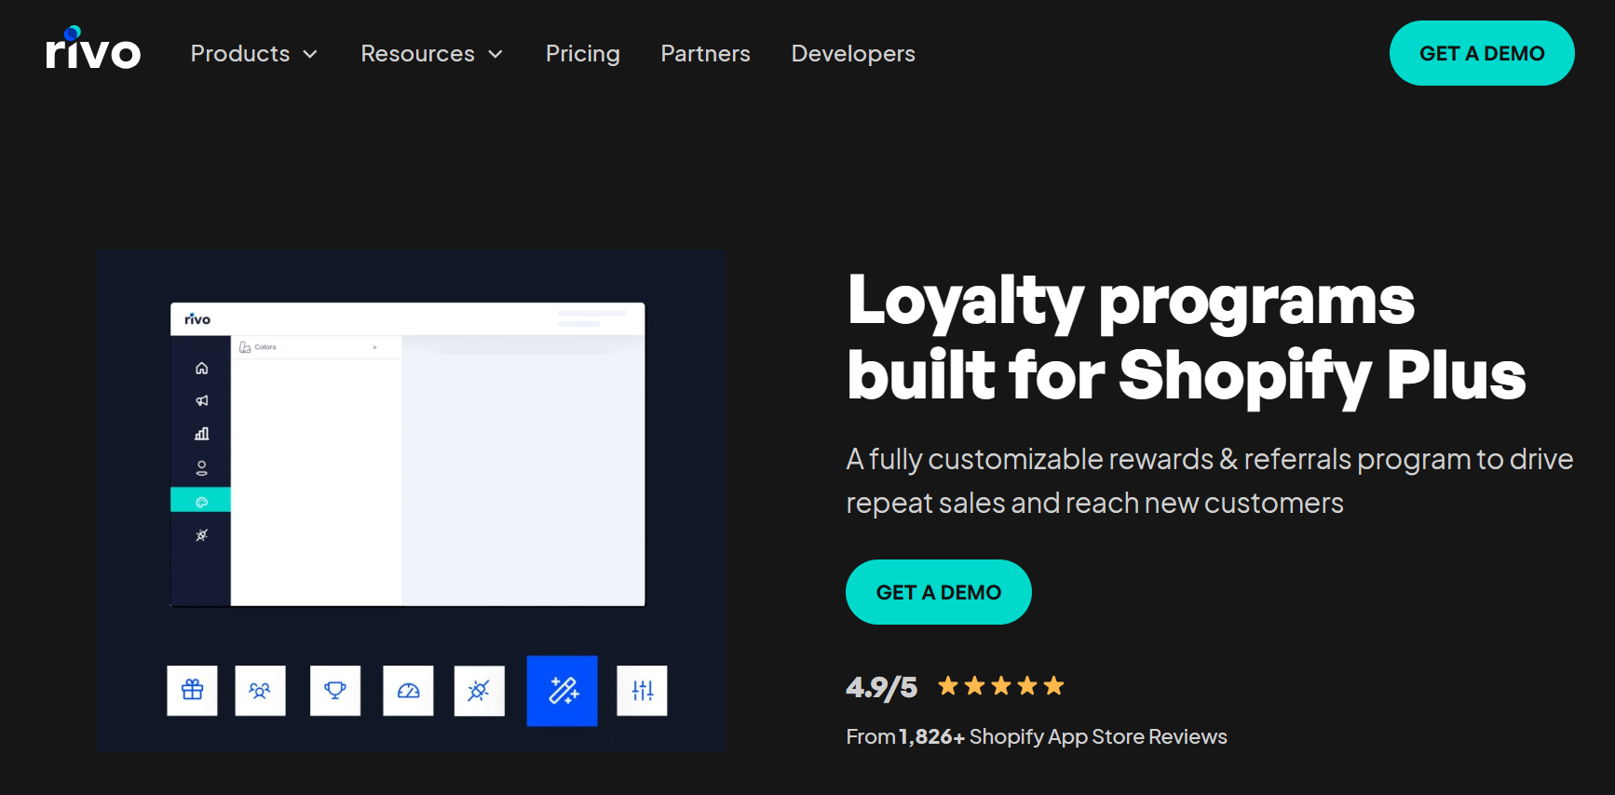Click the trophy VIP tiers icon
Image resolution: width=1615 pixels, height=795 pixels.
(x=334, y=691)
